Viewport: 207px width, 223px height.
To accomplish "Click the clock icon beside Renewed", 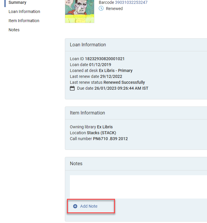I will click(101, 9).
